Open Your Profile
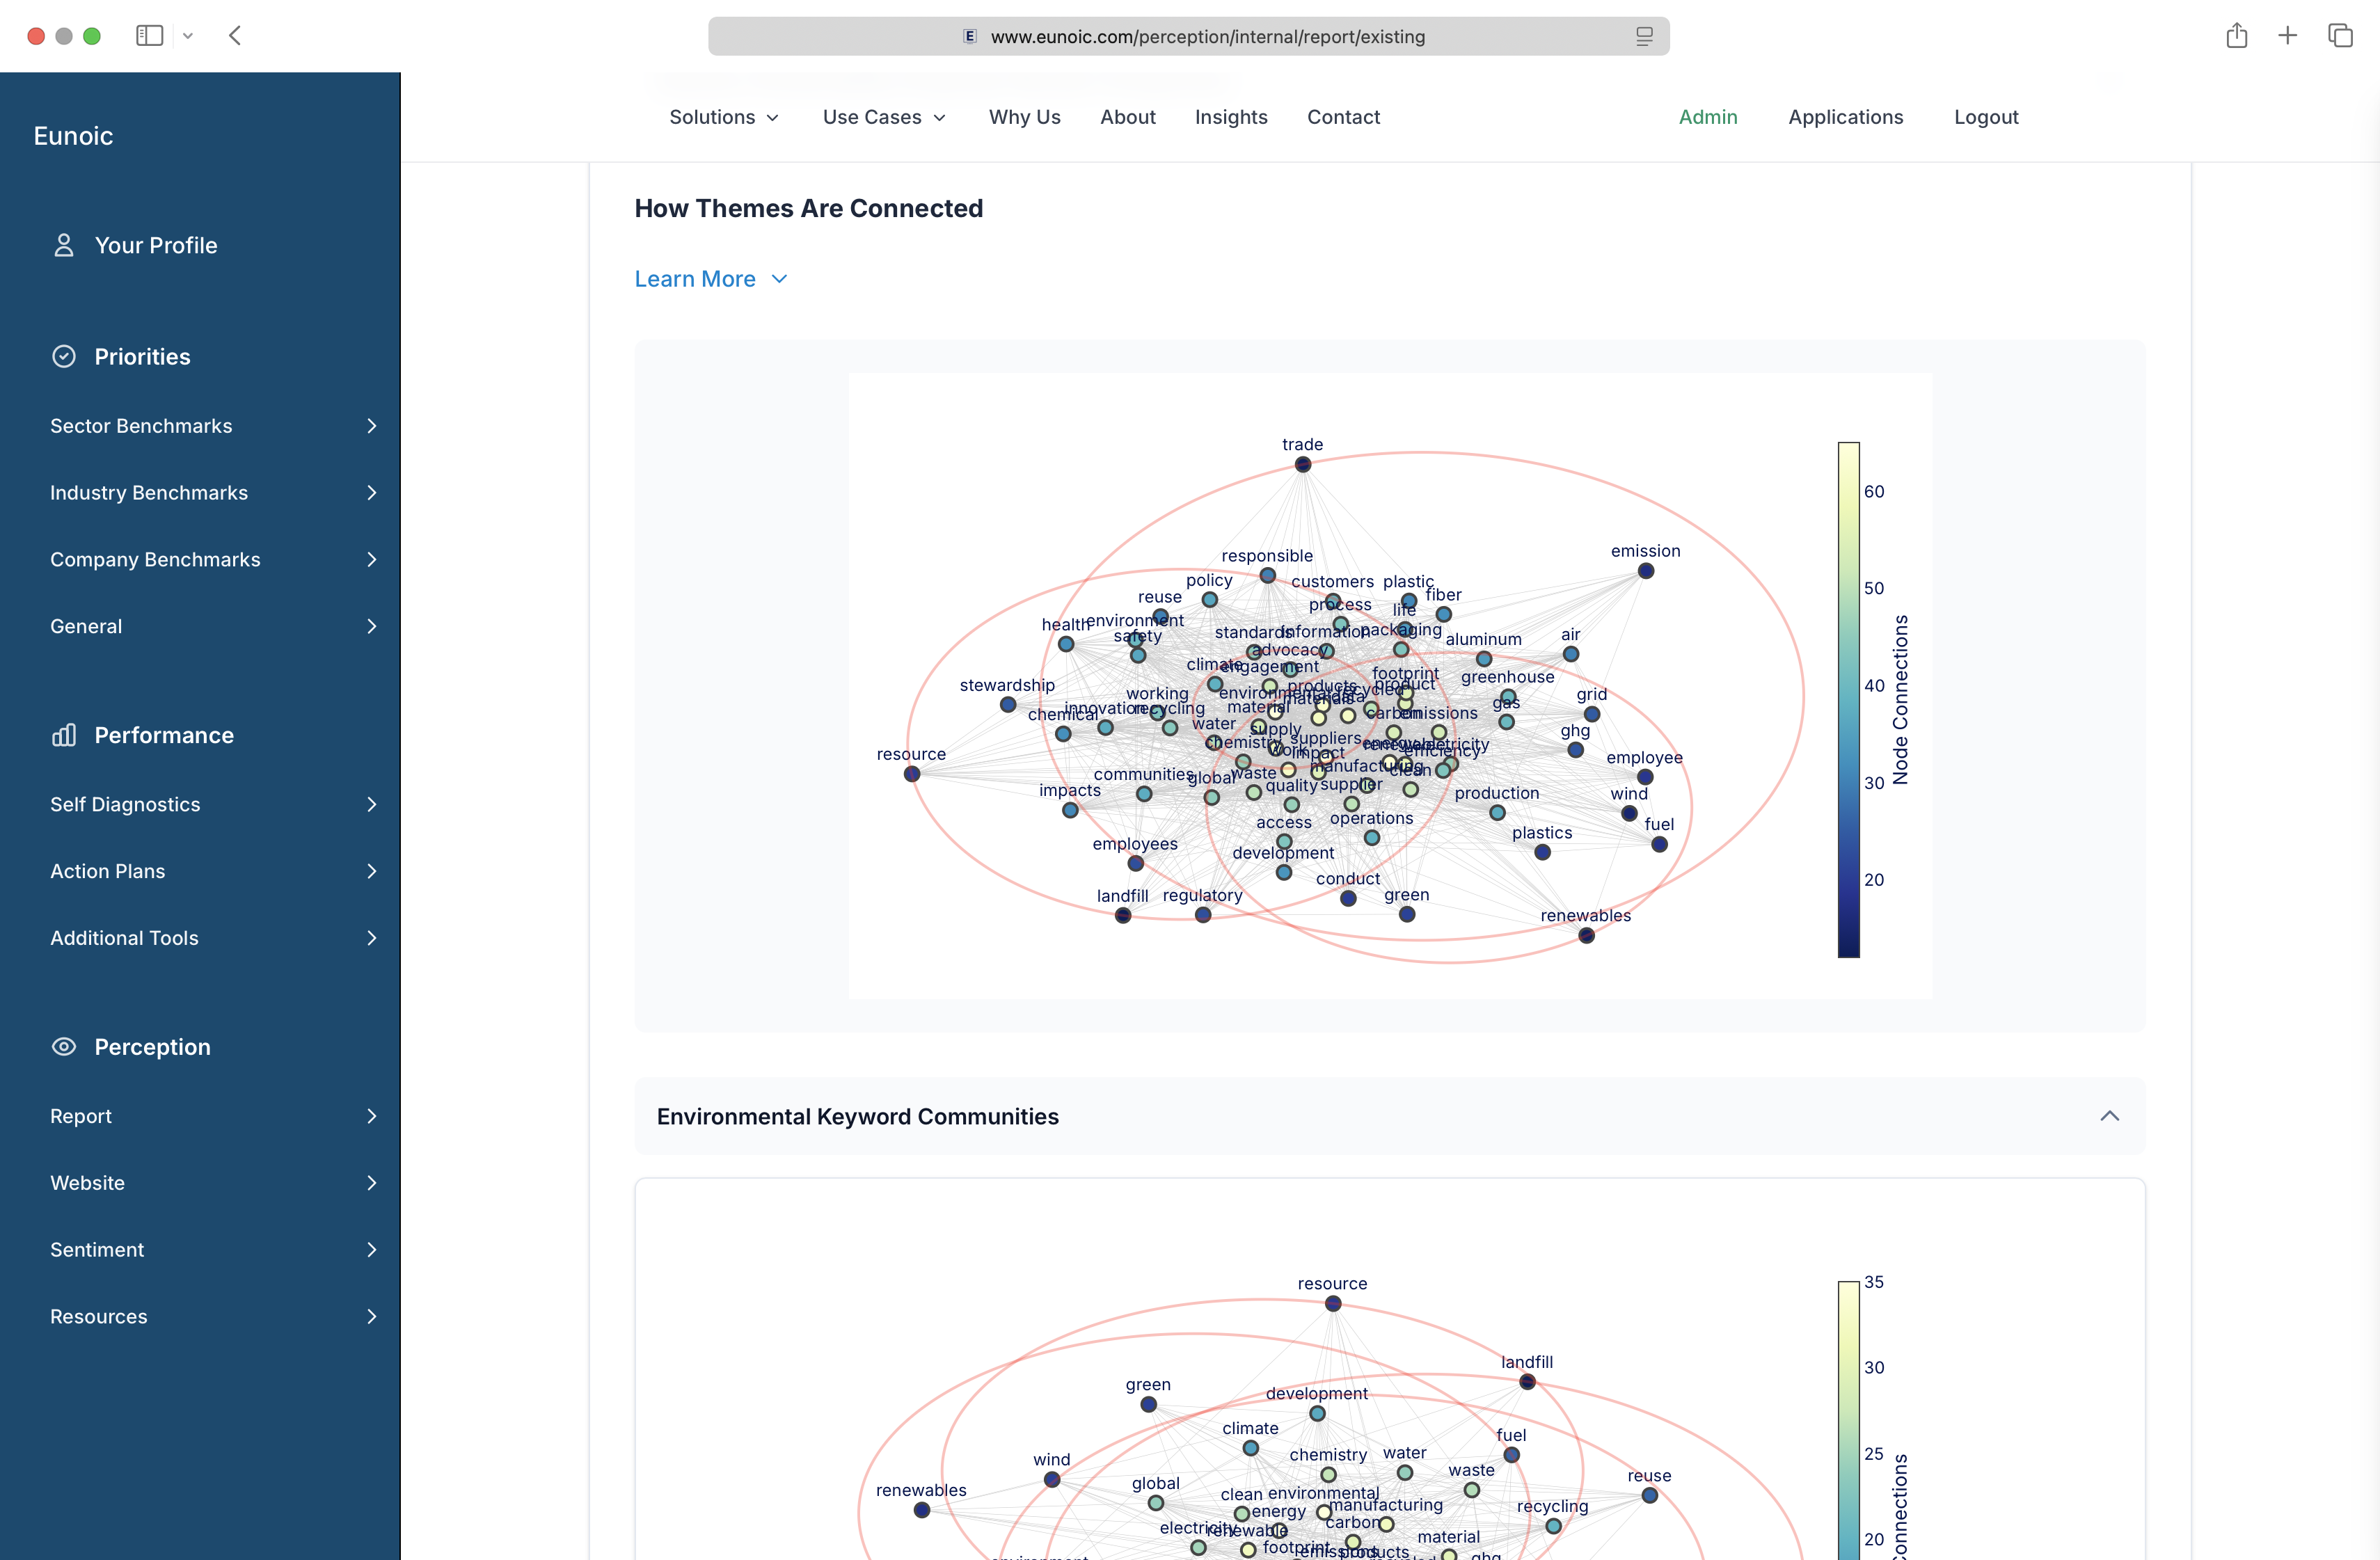The image size is (2380, 1560). tap(155, 245)
